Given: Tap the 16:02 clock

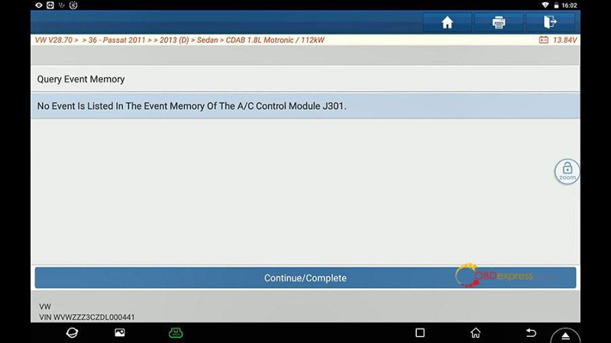Looking at the screenshot, I should [569, 5].
